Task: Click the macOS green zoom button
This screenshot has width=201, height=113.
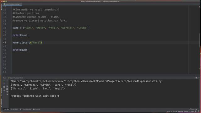Action: [6, 1]
